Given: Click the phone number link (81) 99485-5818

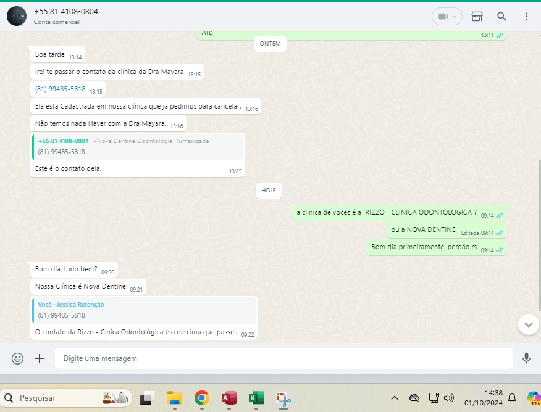Looking at the screenshot, I should pos(60,89).
